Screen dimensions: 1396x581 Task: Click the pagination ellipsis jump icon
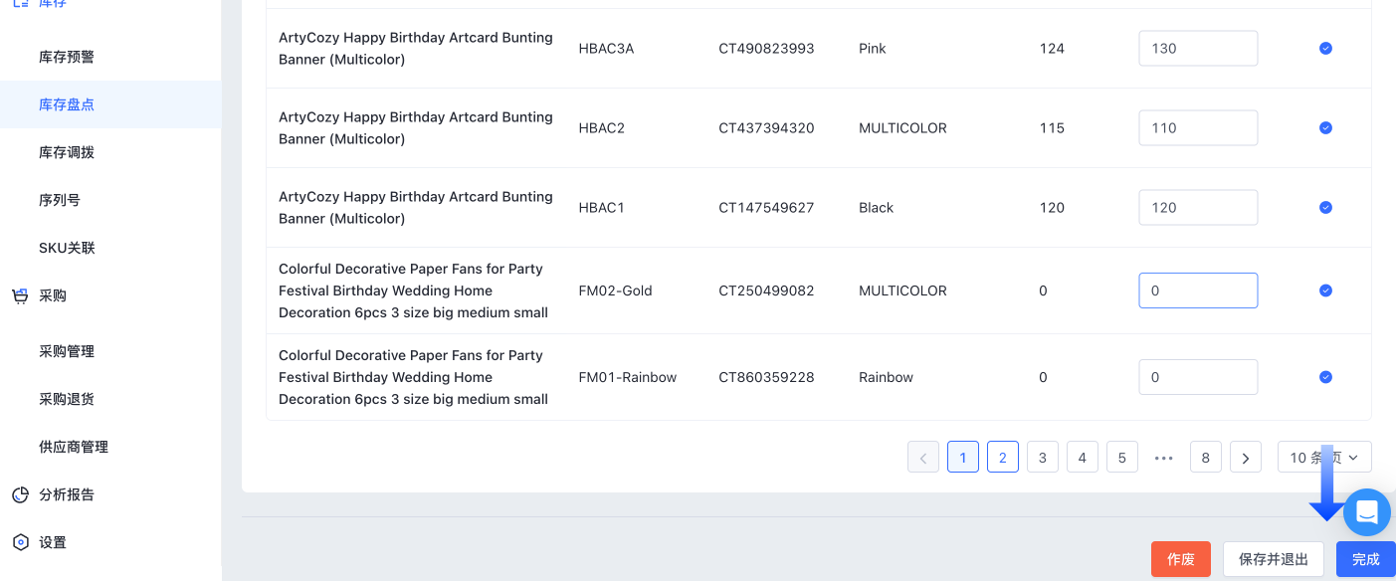point(1164,458)
